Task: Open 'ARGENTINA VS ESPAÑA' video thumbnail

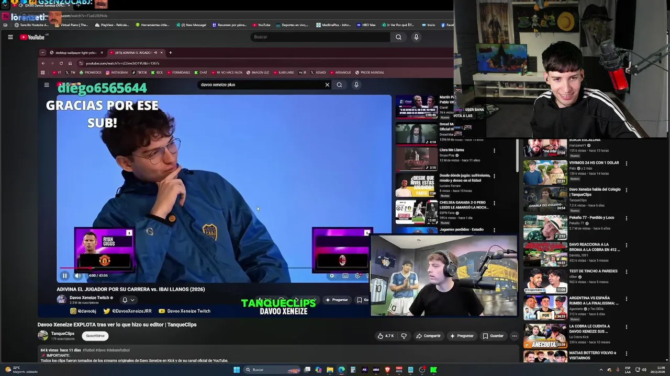Action: (545, 308)
